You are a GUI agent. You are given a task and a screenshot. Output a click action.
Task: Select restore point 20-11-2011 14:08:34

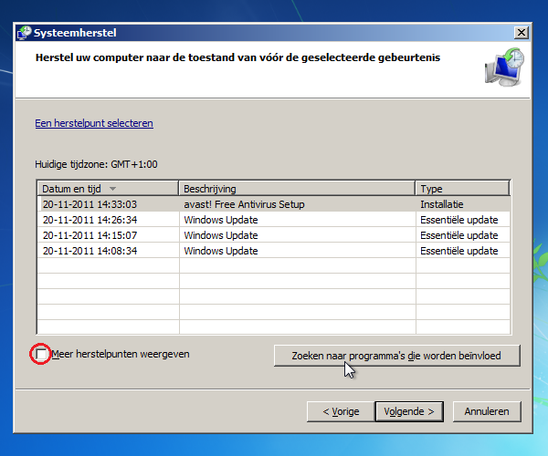pyautogui.click(x=274, y=251)
